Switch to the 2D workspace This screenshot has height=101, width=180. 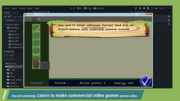73,8
